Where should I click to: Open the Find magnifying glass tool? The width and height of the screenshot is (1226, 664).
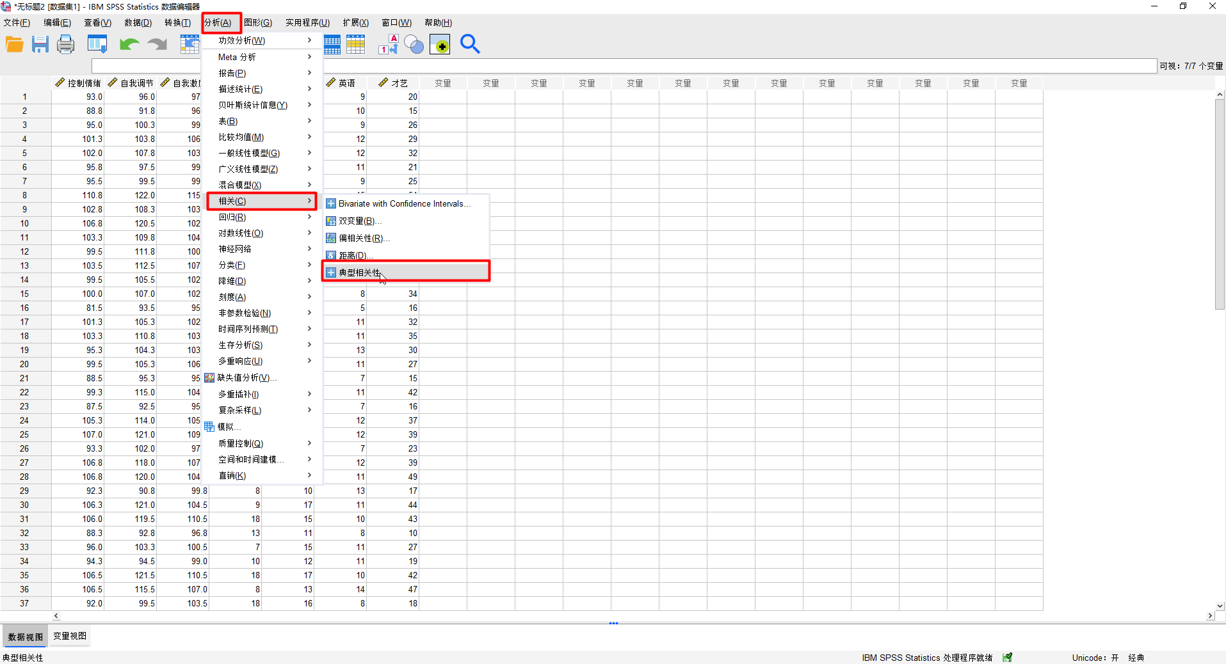pyautogui.click(x=470, y=44)
